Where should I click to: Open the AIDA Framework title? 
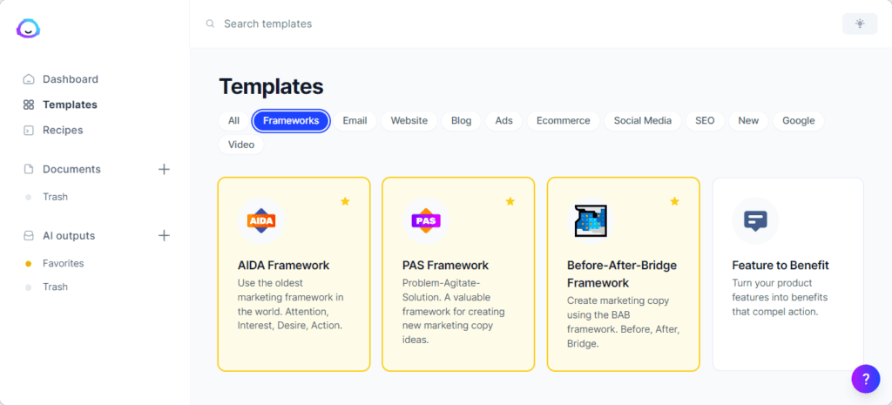point(283,265)
